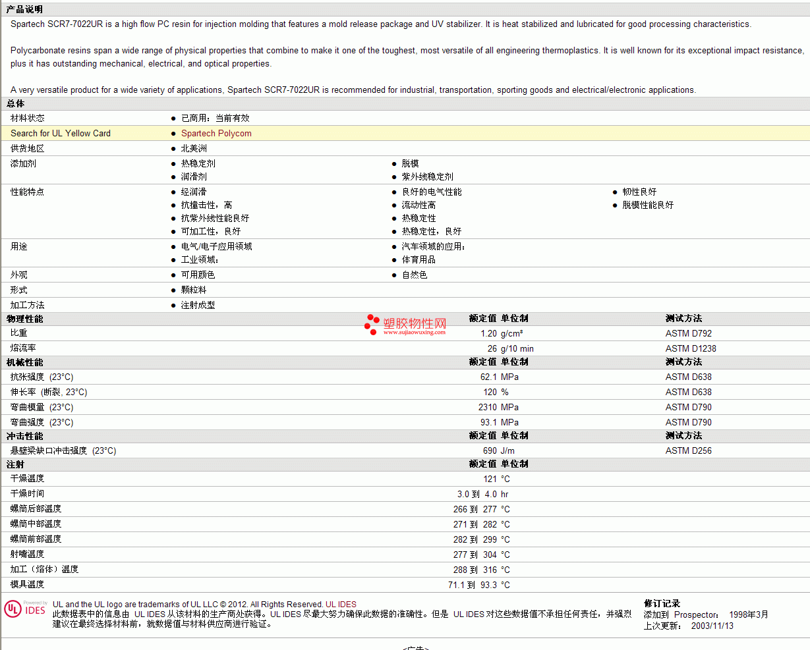Image resolution: width=810 pixels, height=650 pixels.
Task: Select the 材料状态 row label
Action: click(28, 118)
